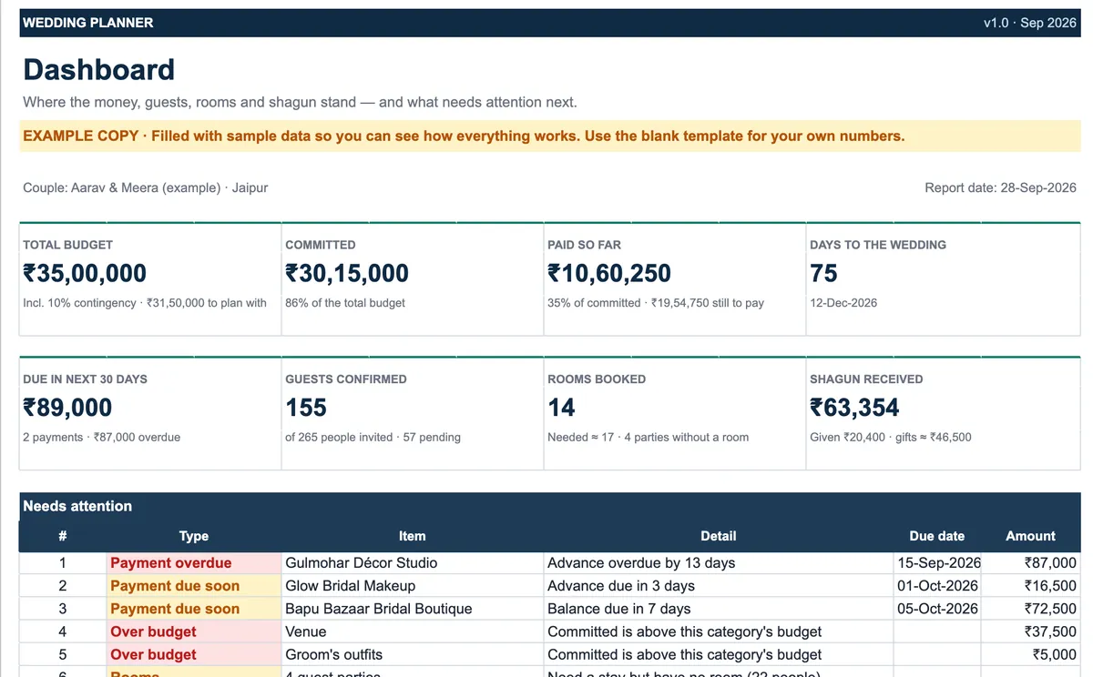This screenshot has width=1093, height=677.
Task: Click the ₹72,500 amount cell
Action: click(1031, 609)
